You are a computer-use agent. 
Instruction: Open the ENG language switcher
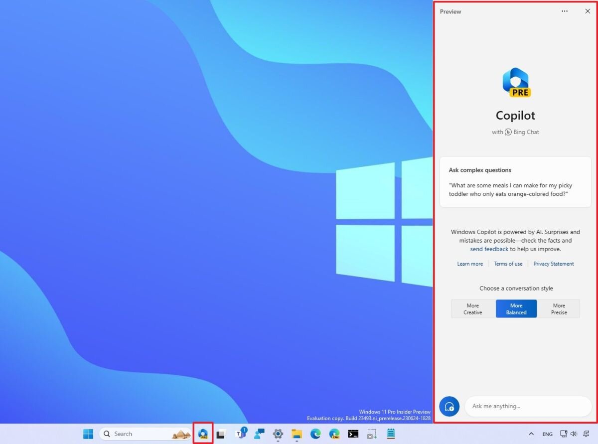(x=547, y=434)
